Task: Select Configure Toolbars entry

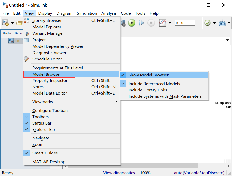Action: tap(72, 111)
